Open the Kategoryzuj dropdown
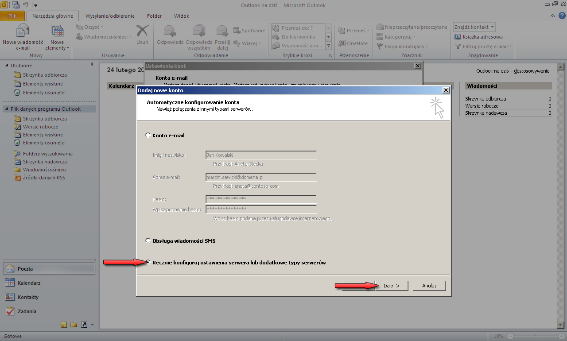 coord(396,37)
